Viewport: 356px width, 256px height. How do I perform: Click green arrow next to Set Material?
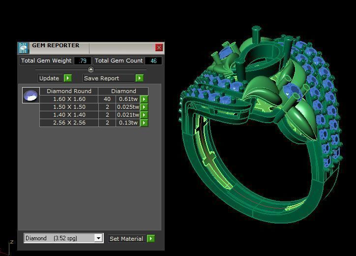point(151,238)
